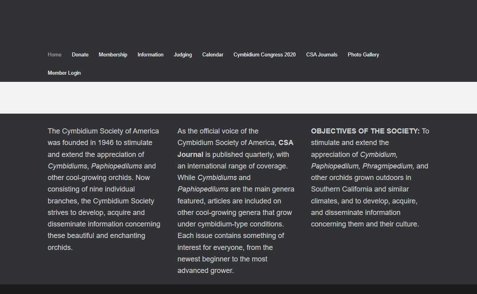
Task: Click the Member Login link
Action: click(64, 73)
